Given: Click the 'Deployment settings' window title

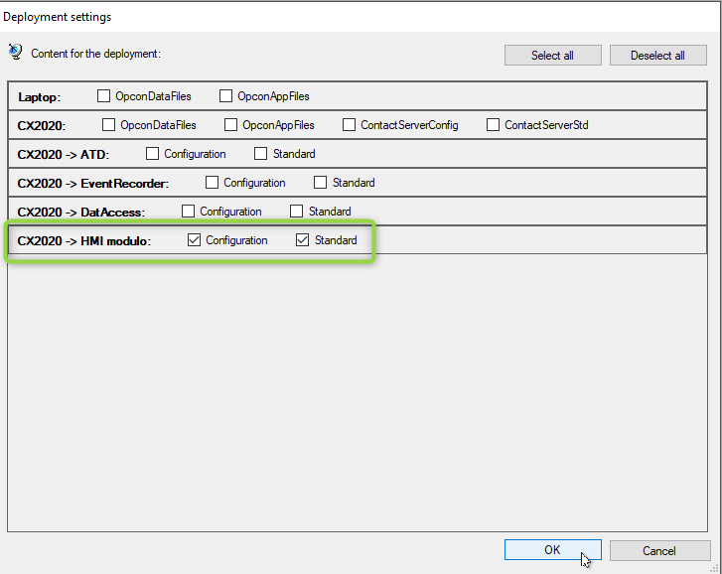Looking at the screenshot, I should (x=57, y=17).
